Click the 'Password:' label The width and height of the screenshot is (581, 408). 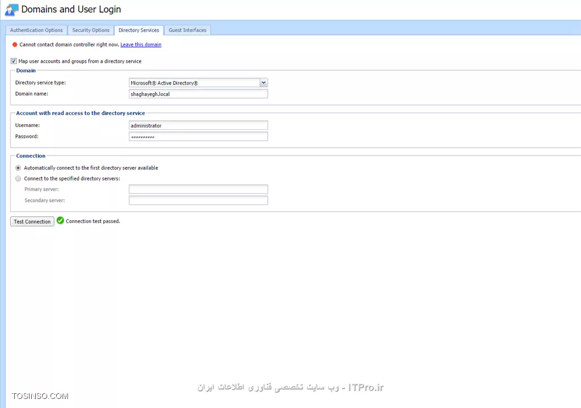point(27,136)
